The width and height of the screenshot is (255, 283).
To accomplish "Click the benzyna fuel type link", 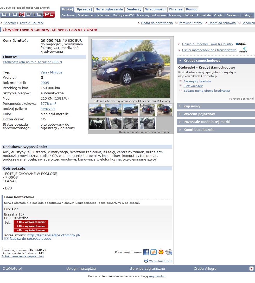I will (x=48, y=109).
